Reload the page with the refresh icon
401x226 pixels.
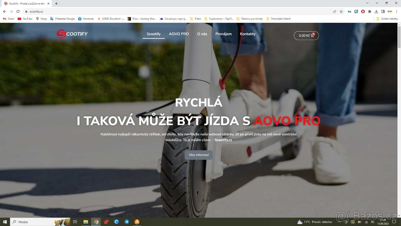coord(18,11)
